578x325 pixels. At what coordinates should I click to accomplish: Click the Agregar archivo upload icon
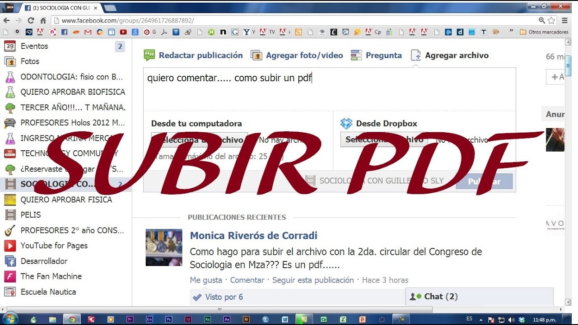[x=416, y=56]
